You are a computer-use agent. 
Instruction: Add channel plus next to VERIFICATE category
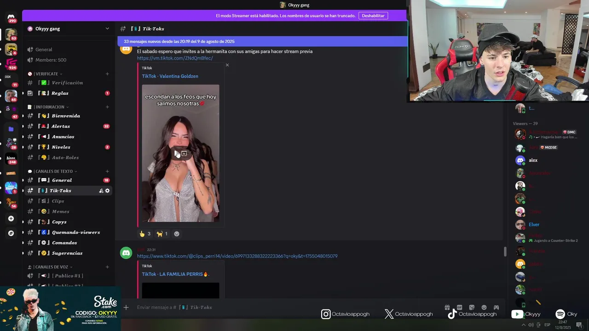[x=107, y=74]
